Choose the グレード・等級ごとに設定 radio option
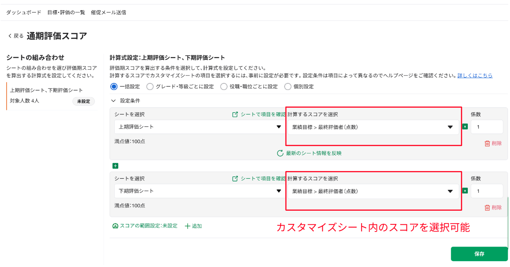 (x=150, y=86)
